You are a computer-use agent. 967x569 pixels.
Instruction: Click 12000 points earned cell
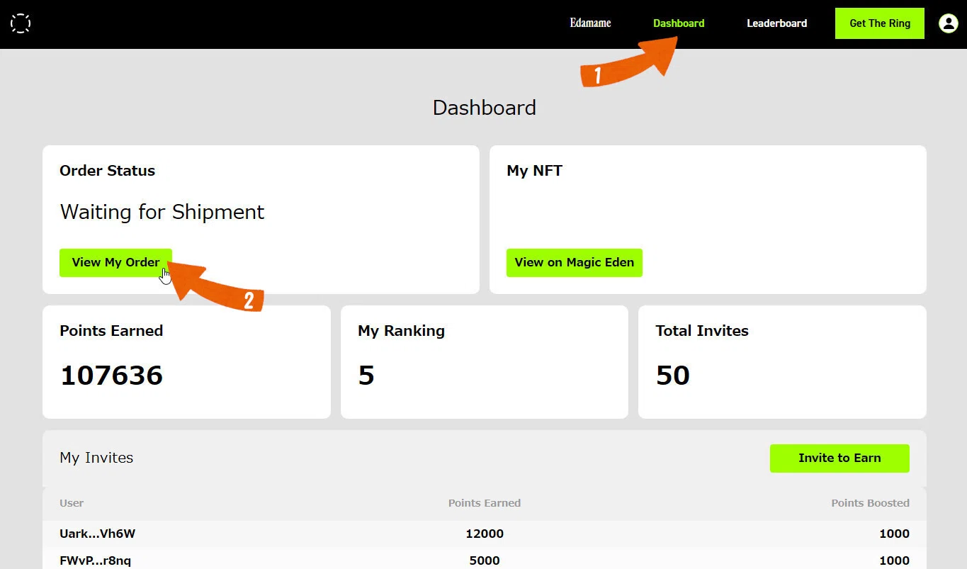pyautogui.click(x=485, y=534)
